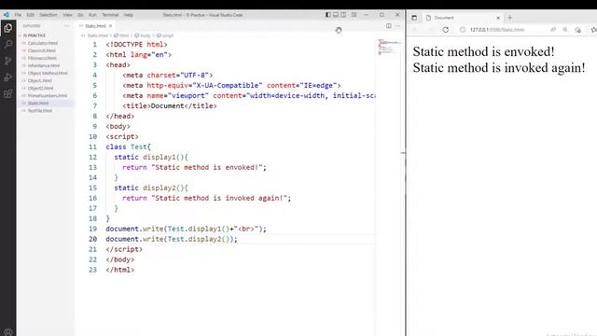Click on line 20 document.write code

172,239
